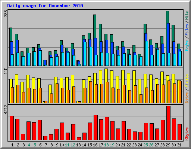
Task: Select the green Hits bar for day 17
Action: pos(100,33)
